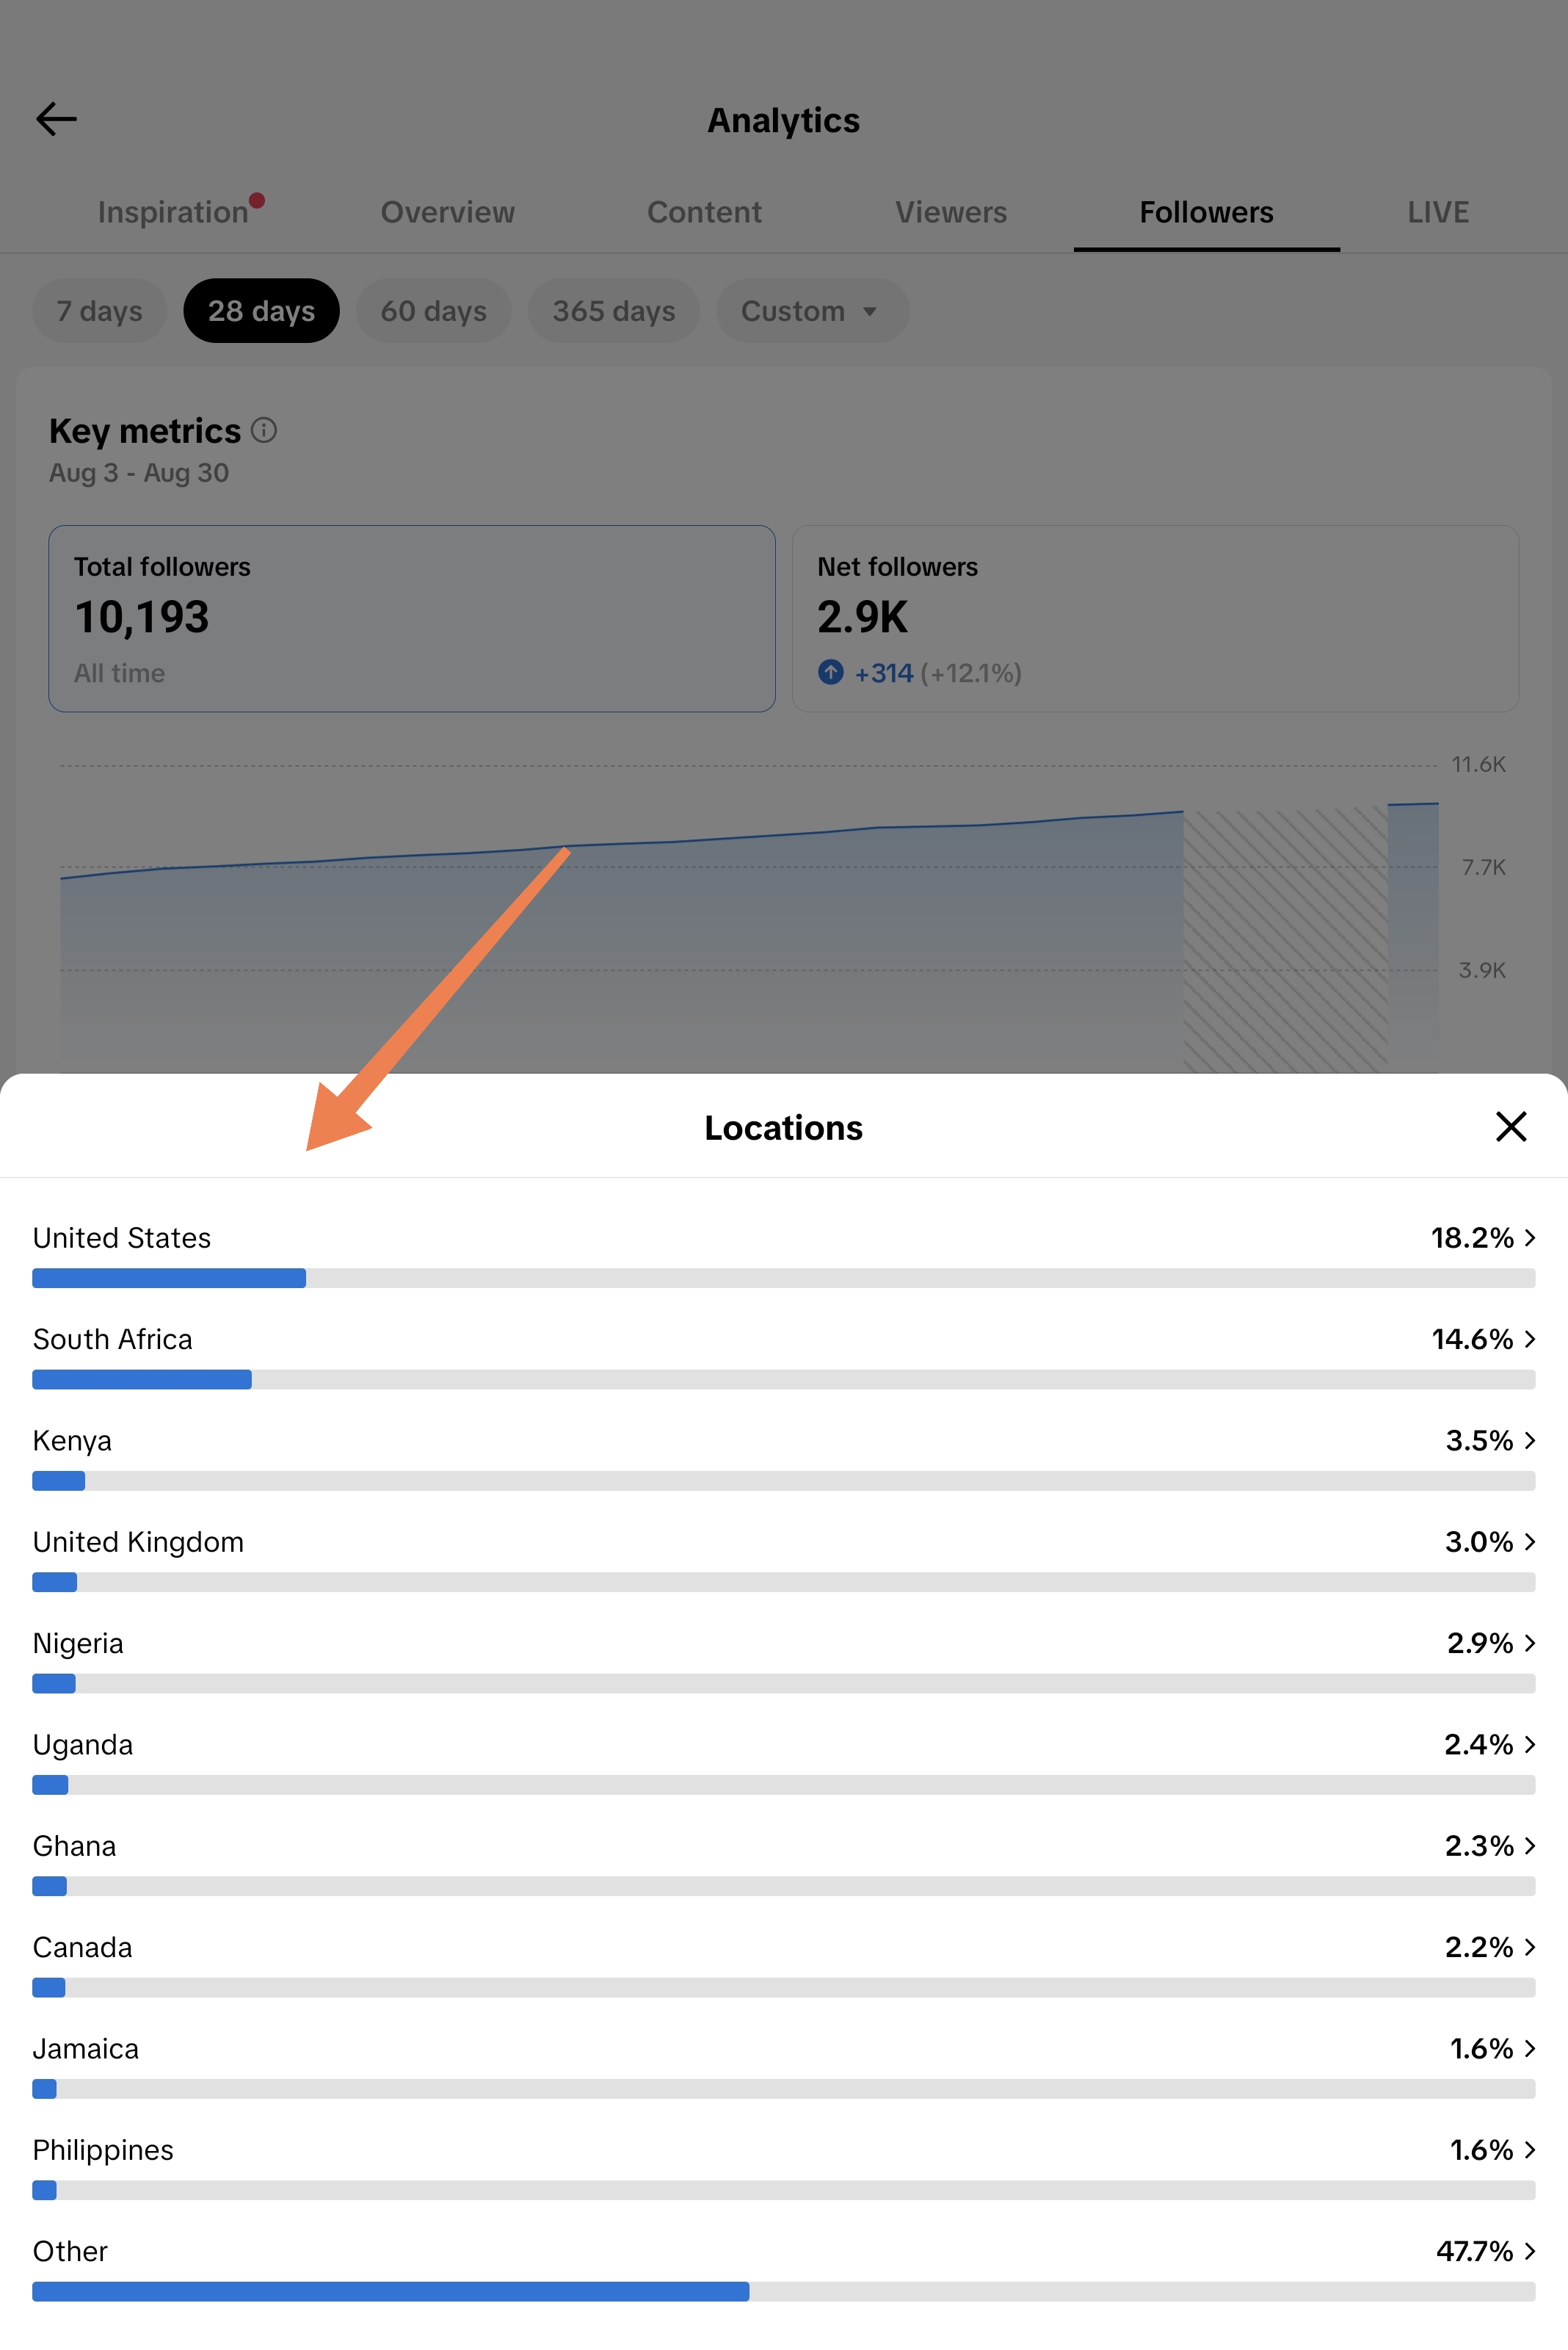
Task: Select the Net followers card
Action: (x=1155, y=618)
